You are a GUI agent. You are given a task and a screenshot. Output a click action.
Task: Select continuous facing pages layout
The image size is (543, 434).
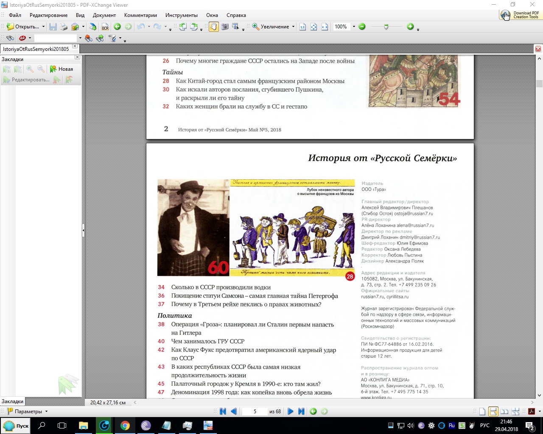516,412
